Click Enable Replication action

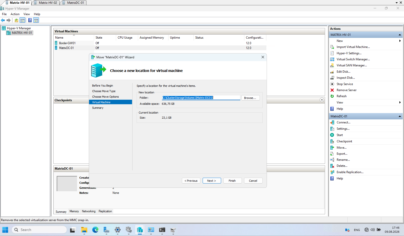point(350,172)
